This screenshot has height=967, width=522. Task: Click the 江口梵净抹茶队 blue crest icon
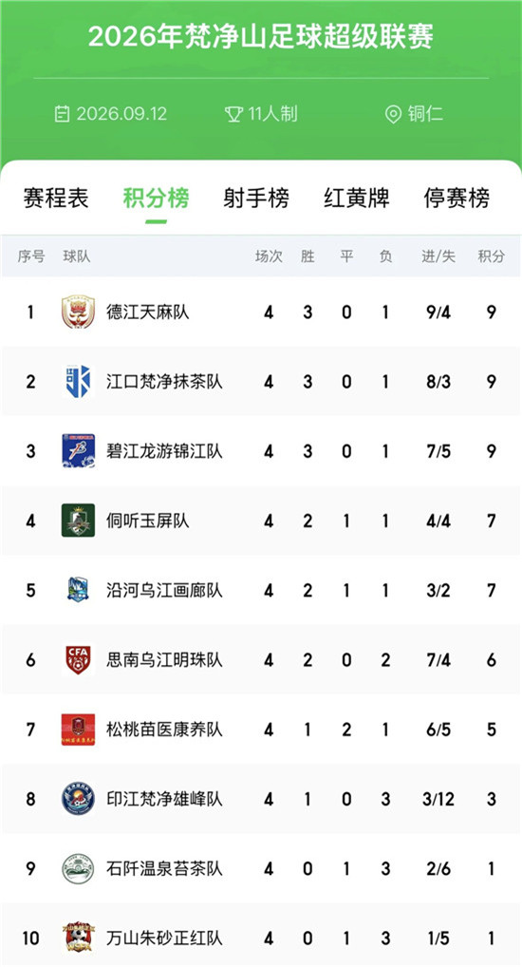coord(78,382)
